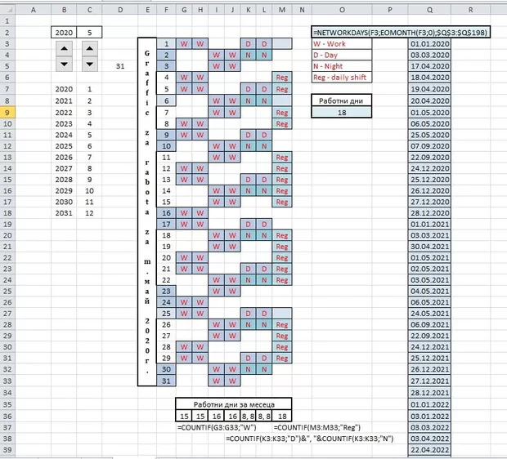Click the 'N - Night' legend cell

342,66
